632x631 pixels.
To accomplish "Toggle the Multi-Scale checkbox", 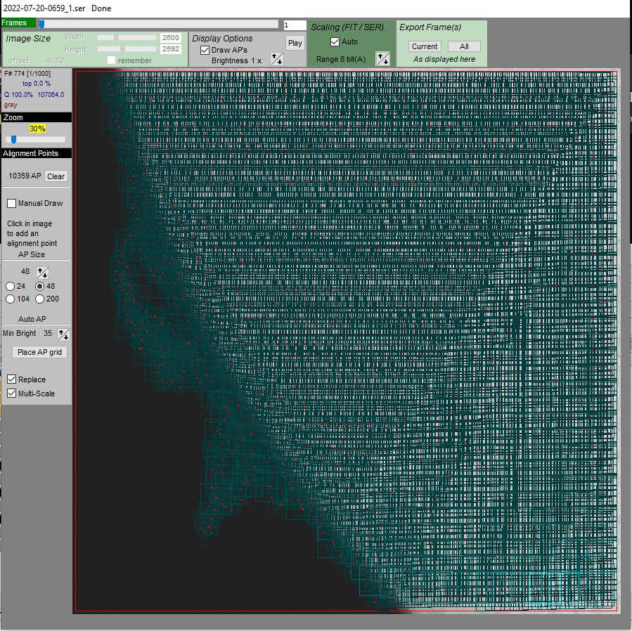I will [11, 393].
